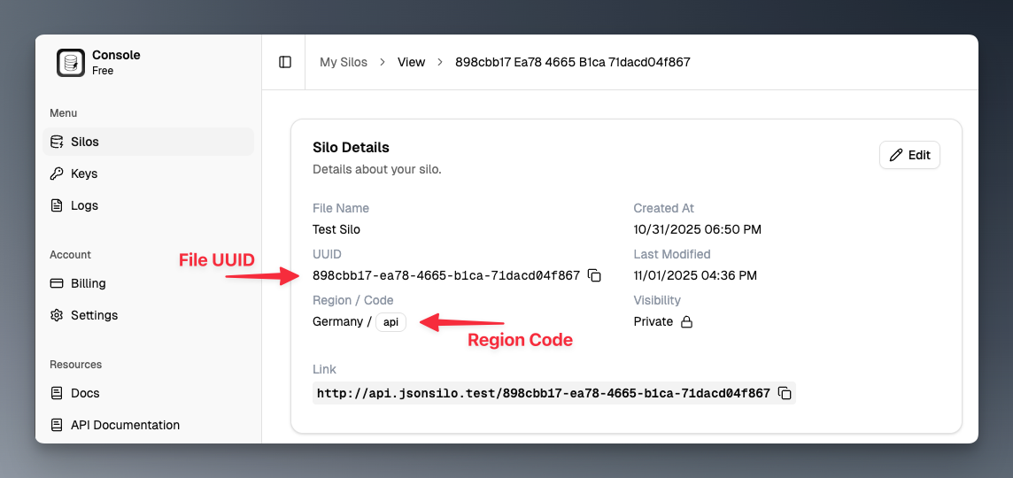Open the Logs menu item

148,205
